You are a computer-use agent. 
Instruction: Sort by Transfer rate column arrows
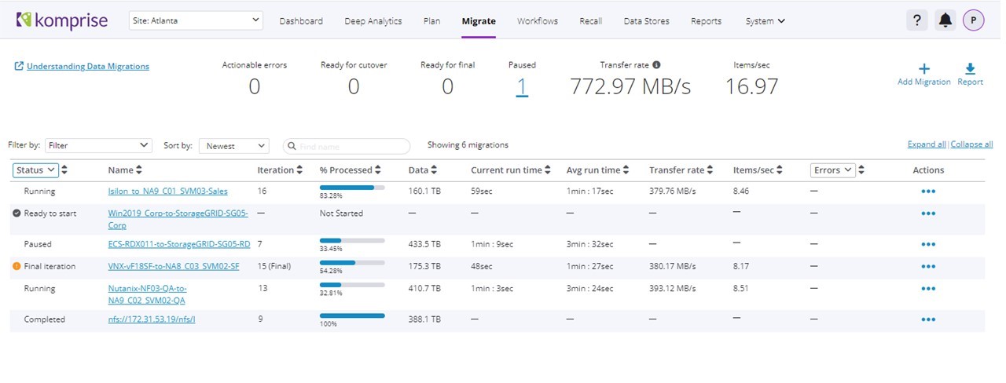click(710, 170)
